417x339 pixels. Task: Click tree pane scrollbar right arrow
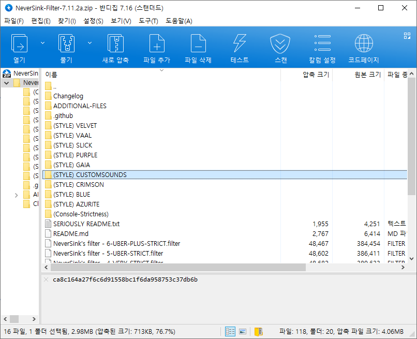point(34,319)
